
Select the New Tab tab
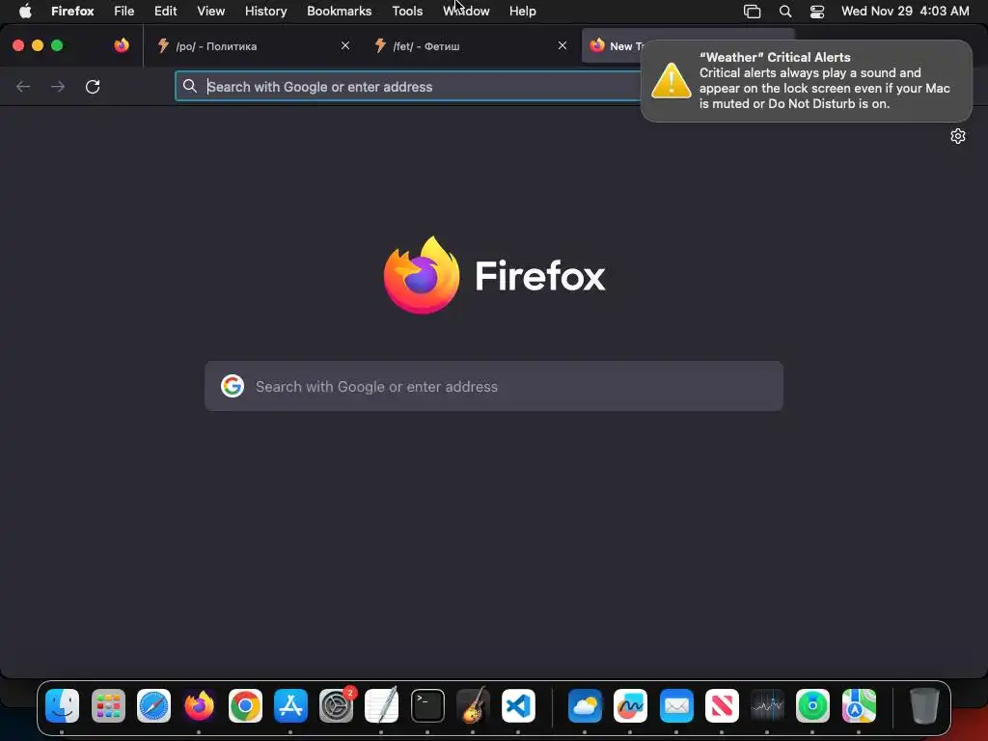tap(611, 46)
